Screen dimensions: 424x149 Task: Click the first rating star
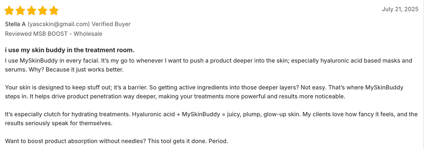9,11
